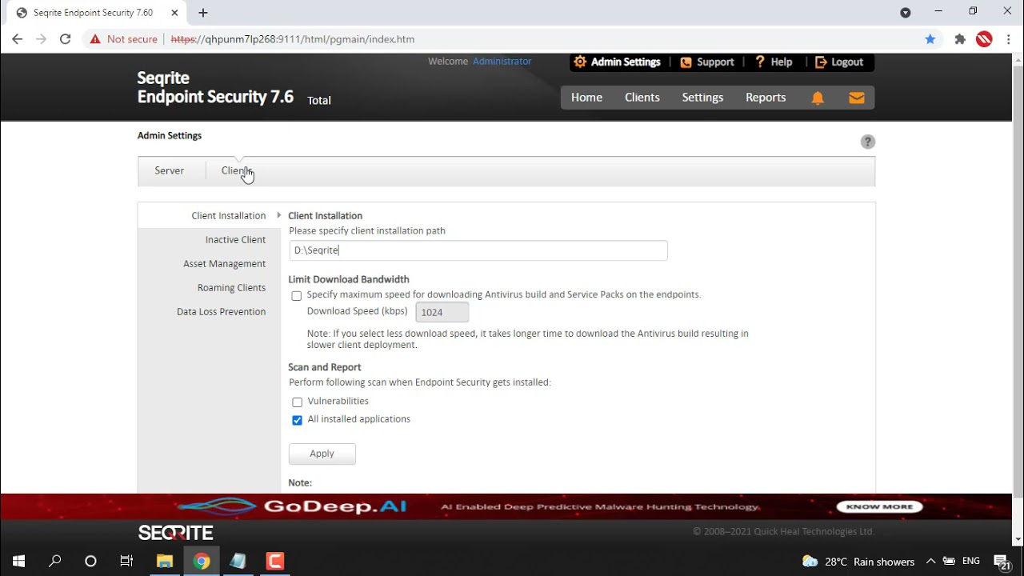The image size is (1024, 576).
Task: Enable limit download bandwidth checkbox
Action: (297, 296)
